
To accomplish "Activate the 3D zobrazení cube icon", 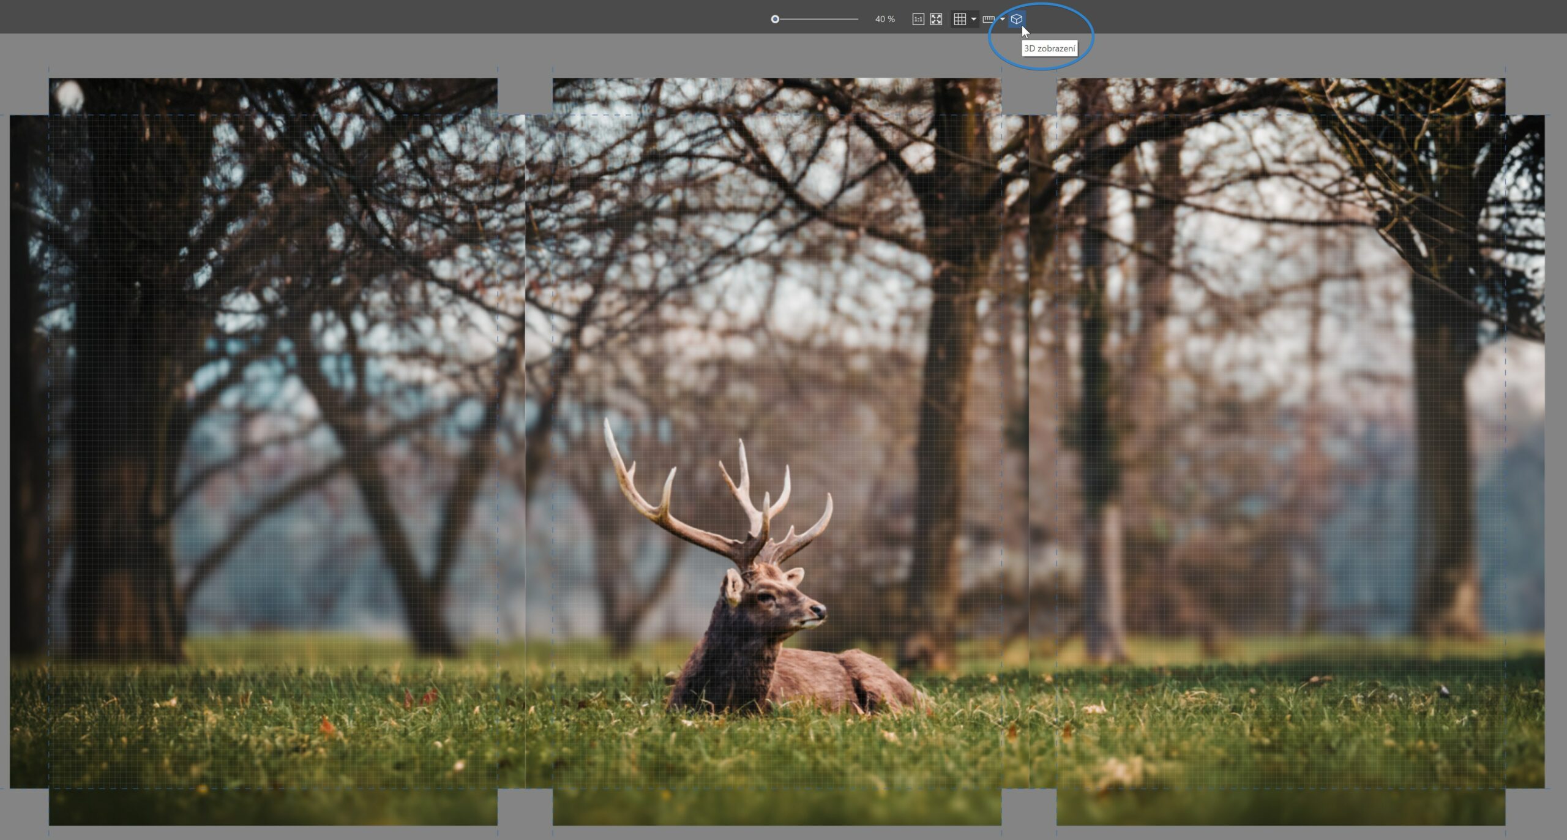I will (1016, 19).
